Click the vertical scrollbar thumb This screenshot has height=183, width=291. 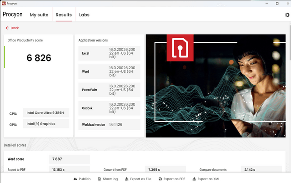[x=290, y=43]
